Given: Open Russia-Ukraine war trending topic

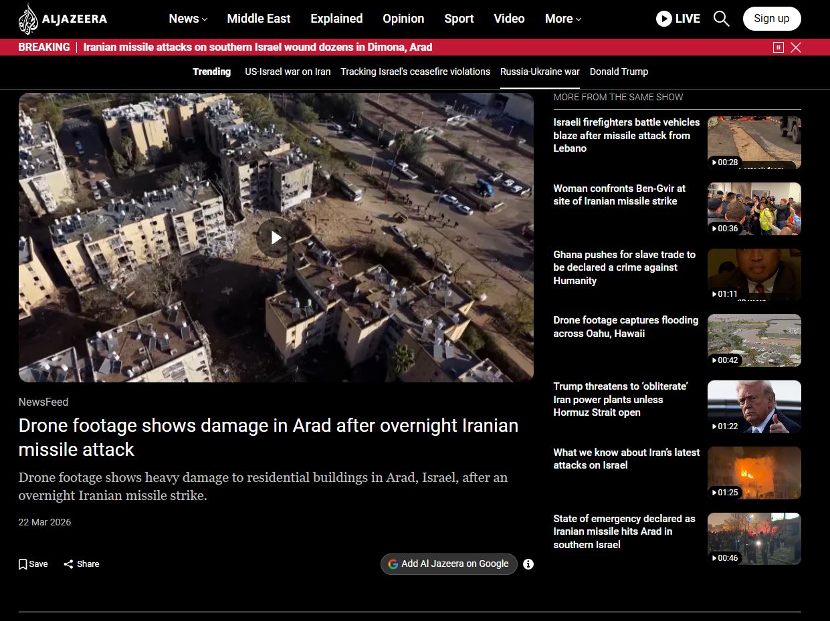Looking at the screenshot, I should [540, 72].
